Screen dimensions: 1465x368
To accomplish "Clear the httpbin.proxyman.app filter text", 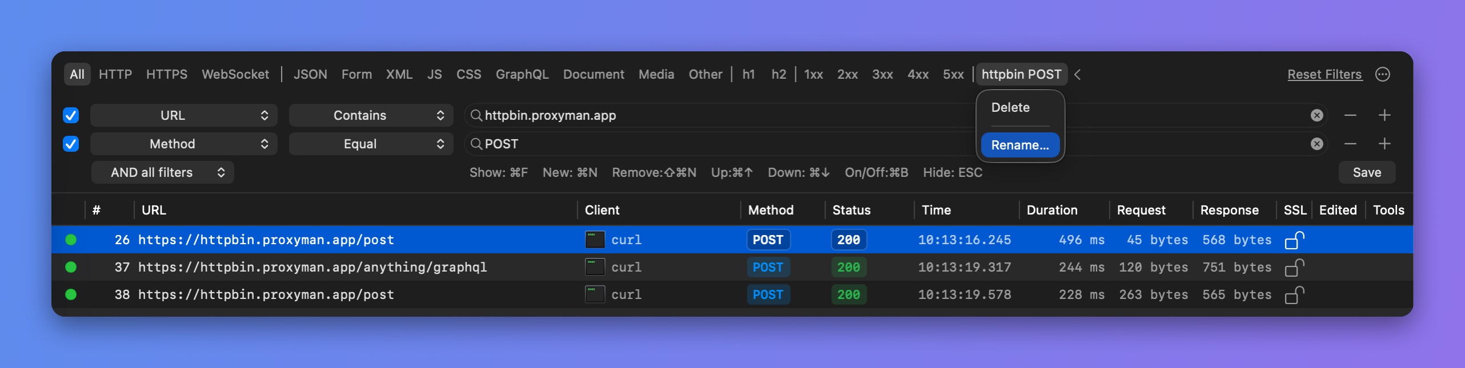I will pyautogui.click(x=1317, y=115).
